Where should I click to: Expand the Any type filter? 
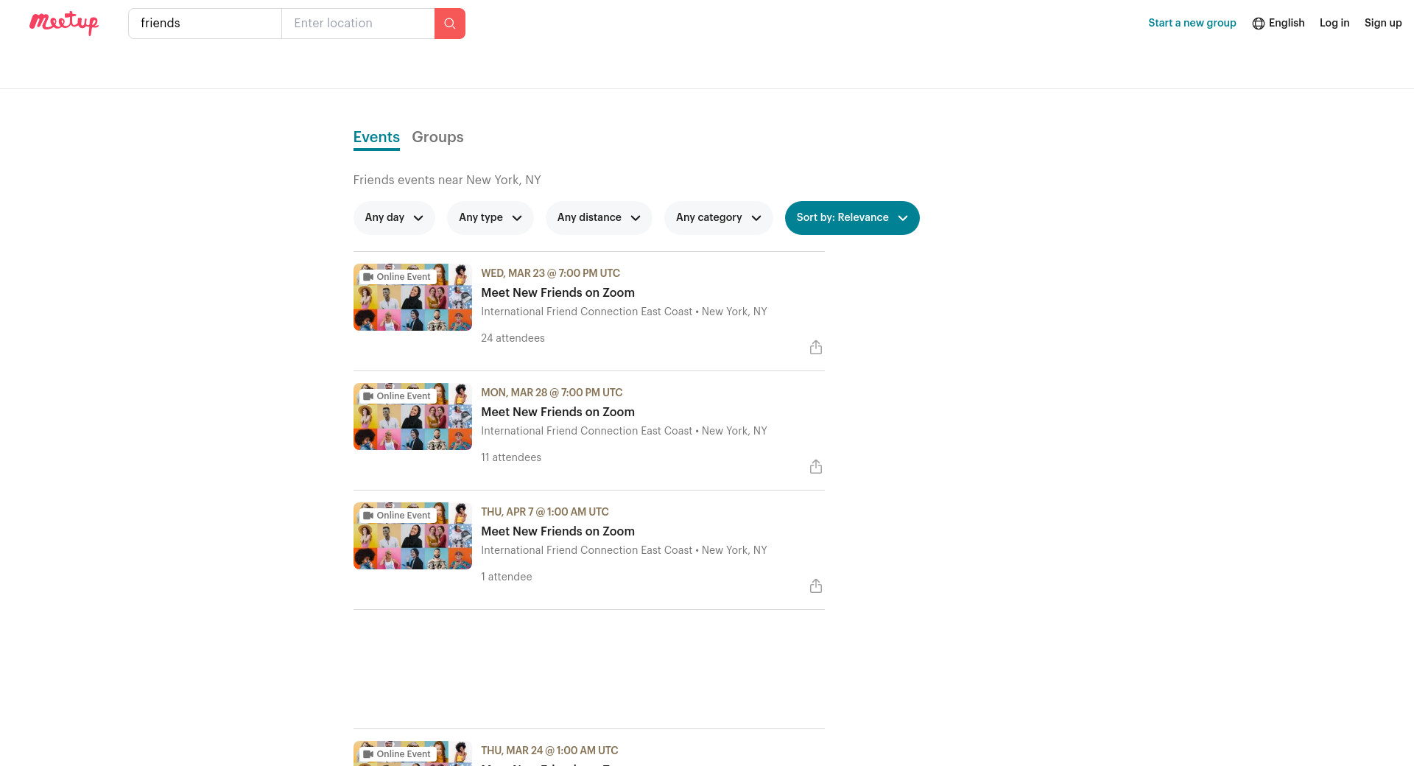click(x=490, y=218)
